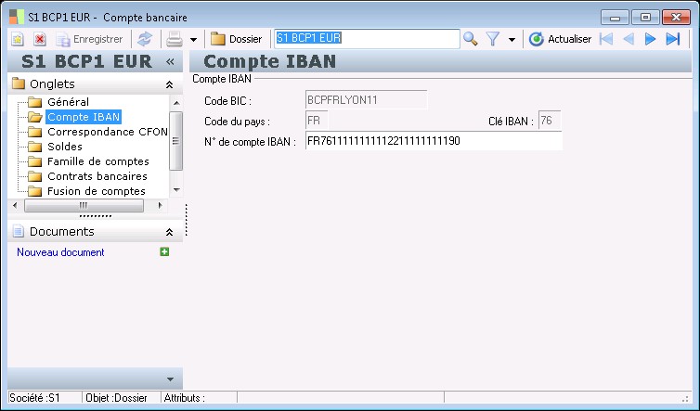
Task: Click the Général folder icon
Action: coord(35,102)
